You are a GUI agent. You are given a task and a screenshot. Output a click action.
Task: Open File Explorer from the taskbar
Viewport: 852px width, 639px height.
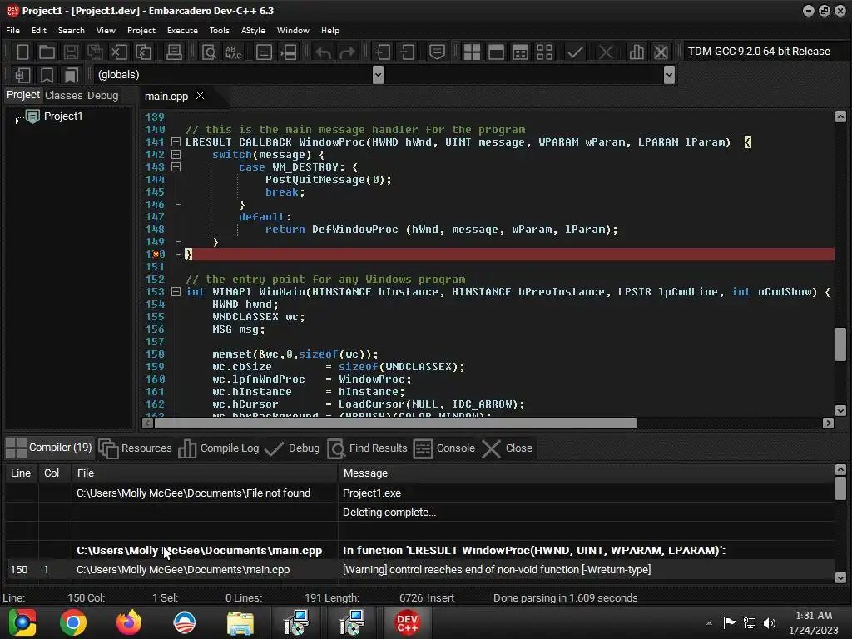(x=240, y=622)
